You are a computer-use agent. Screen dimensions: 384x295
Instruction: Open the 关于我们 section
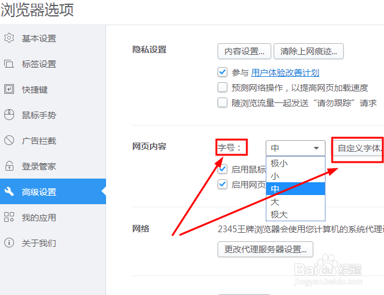(x=53, y=243)
